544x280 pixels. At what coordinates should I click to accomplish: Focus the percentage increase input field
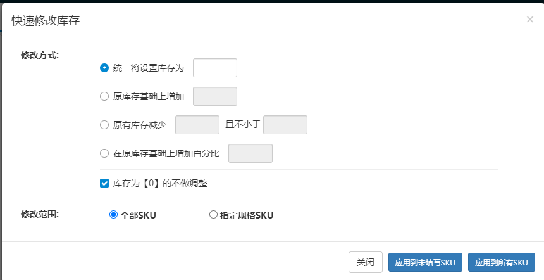point(250,153)
